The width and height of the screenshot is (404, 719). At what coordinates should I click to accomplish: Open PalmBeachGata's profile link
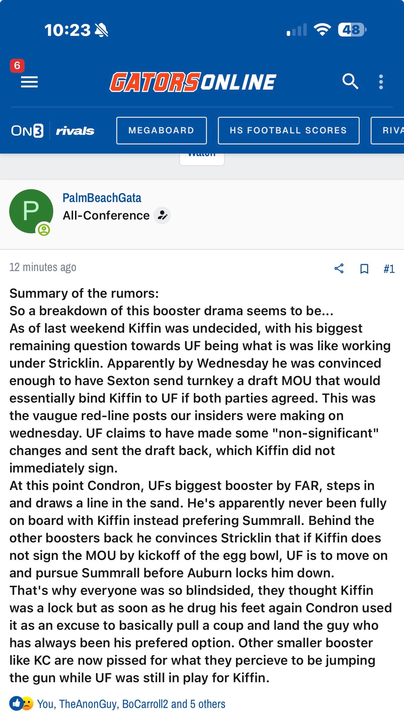102,198
